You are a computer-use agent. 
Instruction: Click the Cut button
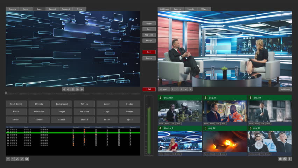pos(149,29)
